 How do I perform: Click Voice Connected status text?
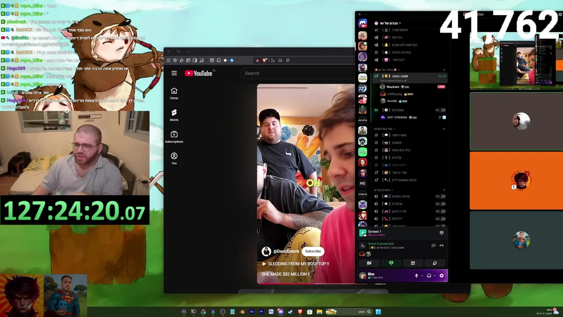pyautogui.click(x=381, y=243)
